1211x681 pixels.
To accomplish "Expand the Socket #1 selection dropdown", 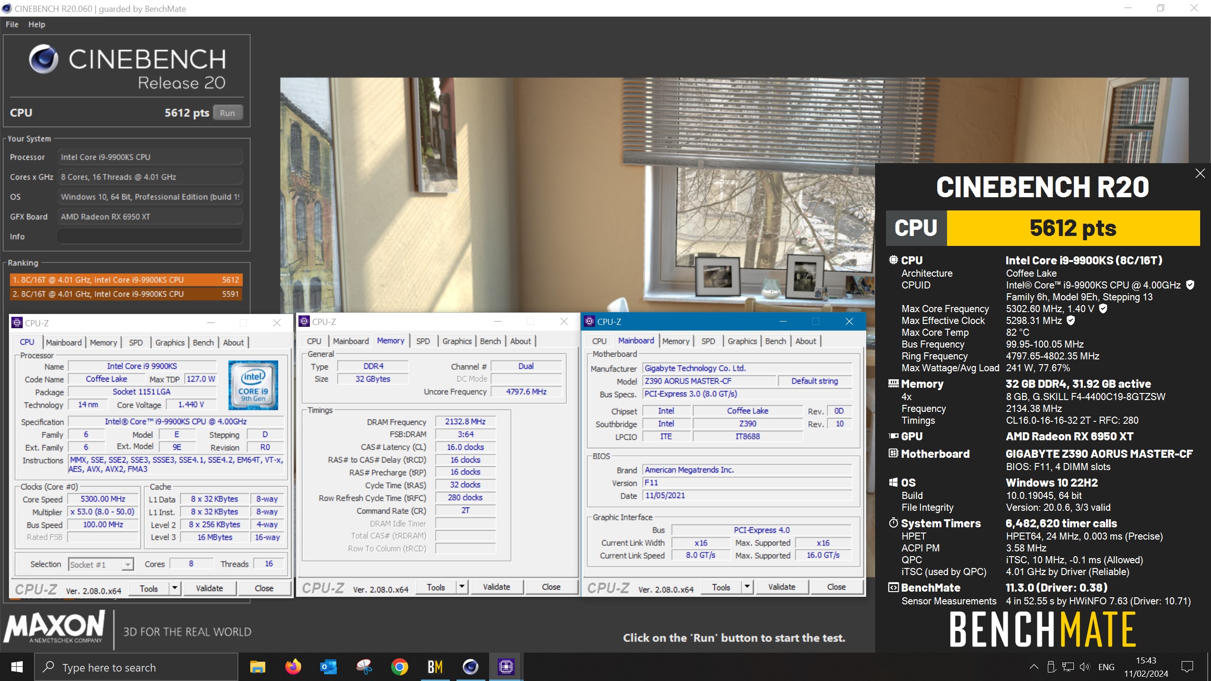I will point(128,564).
